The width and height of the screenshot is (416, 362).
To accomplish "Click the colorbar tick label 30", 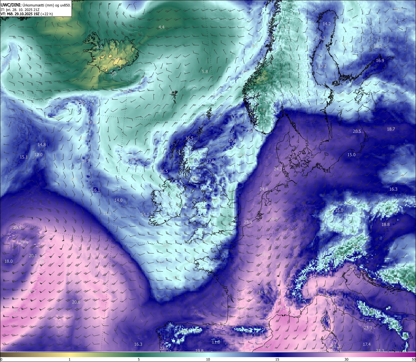I will (346, 359).
